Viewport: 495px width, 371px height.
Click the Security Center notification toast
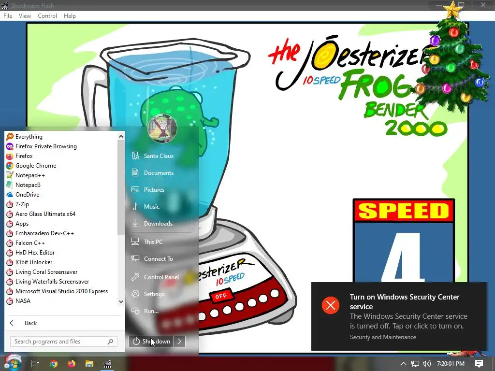pos(399,316)
